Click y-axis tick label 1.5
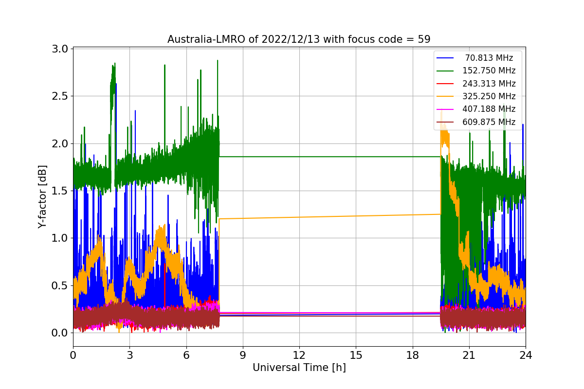Viewport: 584px width, 389px height. [60, 191]
